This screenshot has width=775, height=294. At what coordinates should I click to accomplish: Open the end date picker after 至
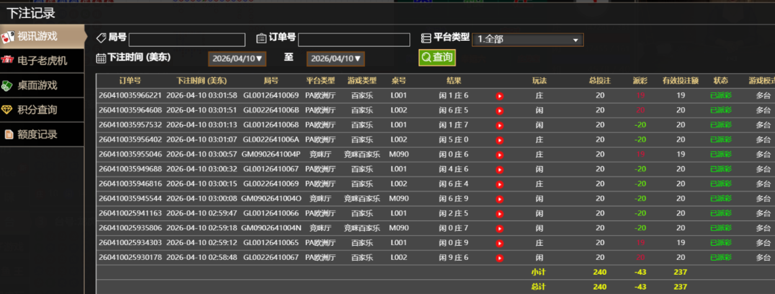point(336,59)
